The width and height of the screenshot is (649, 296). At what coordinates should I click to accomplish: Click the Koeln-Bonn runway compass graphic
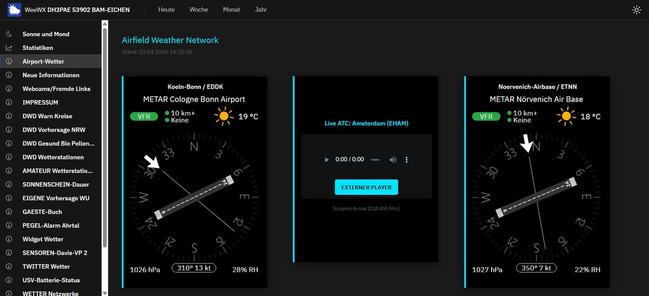click(194, 197)
